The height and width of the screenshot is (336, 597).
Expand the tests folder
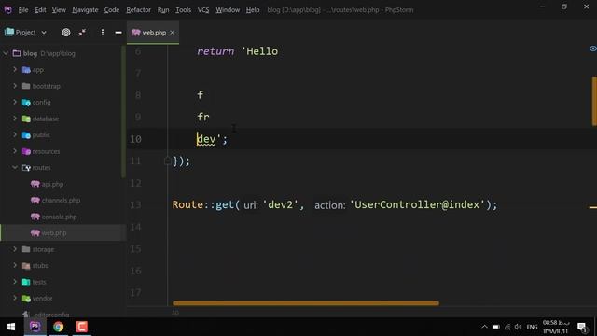(15, 282)
